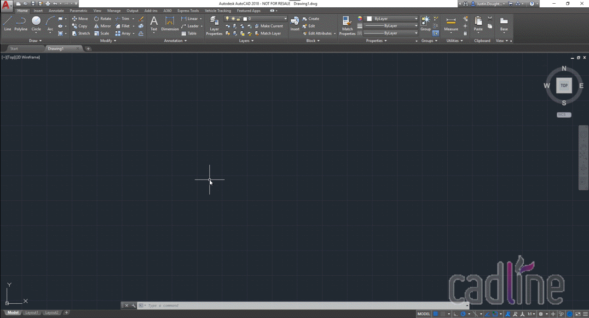Click the new drawing tab plus button
This screenshot has width=589, height=318.
88,48
